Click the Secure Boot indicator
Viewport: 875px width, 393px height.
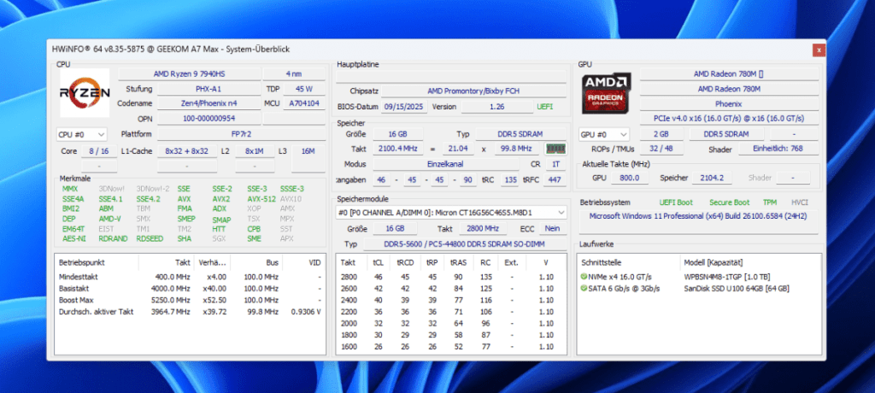(x=729, y=202)
